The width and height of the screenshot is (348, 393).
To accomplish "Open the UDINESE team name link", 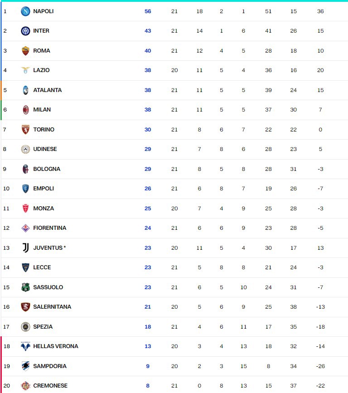I will [45, 149].
